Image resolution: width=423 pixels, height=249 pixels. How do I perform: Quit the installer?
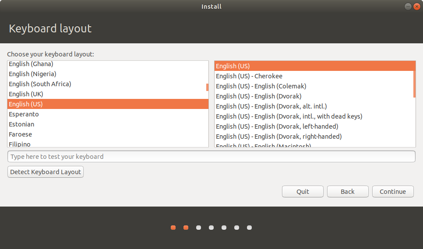click(x=303, y=192)
